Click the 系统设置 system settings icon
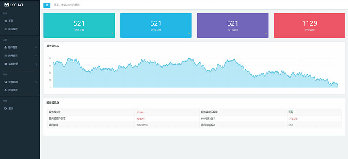This screenshot has height=159, width=348. tap(6, 29)
